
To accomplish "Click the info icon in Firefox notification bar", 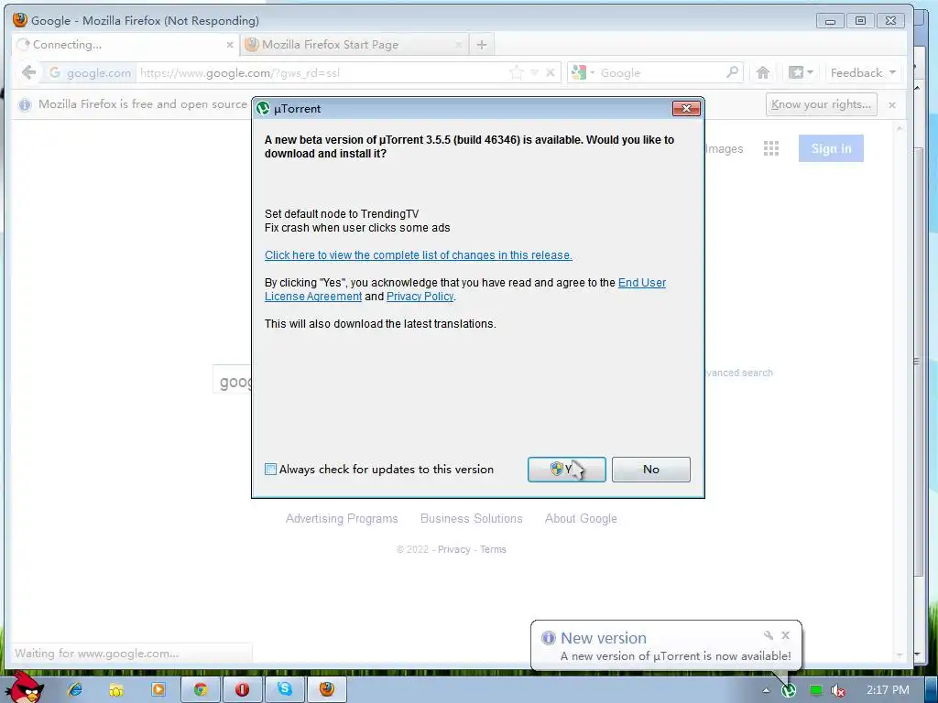I will point(25,105).
